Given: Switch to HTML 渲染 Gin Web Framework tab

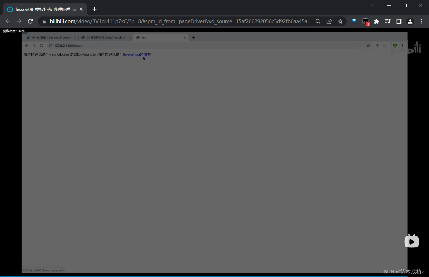Looking at the screenshot, I should (x=51, y=38).
